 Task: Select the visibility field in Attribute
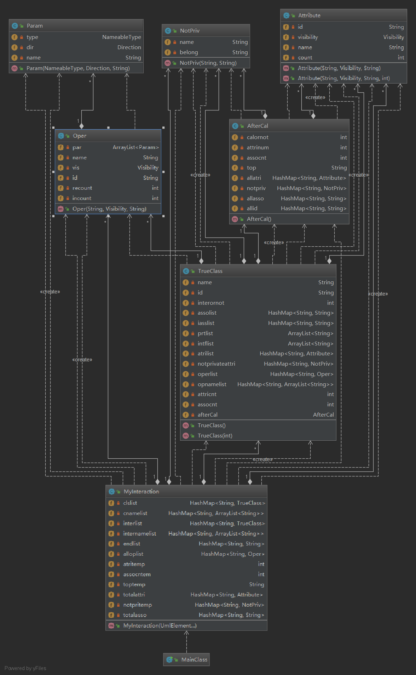click(308, 37)
